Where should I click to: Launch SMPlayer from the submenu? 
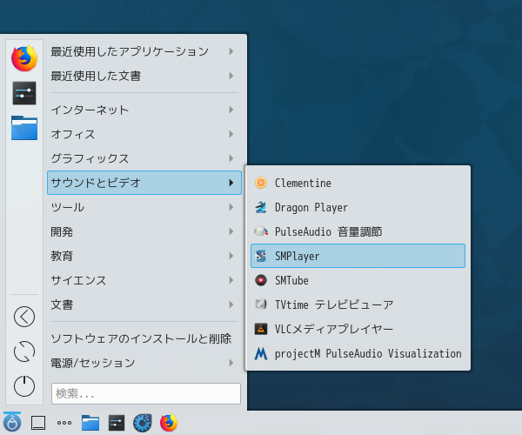coord(358,256)
